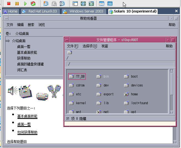Click the console view toolbar icon
Screen dimensions: 181x148
[110, 4]
